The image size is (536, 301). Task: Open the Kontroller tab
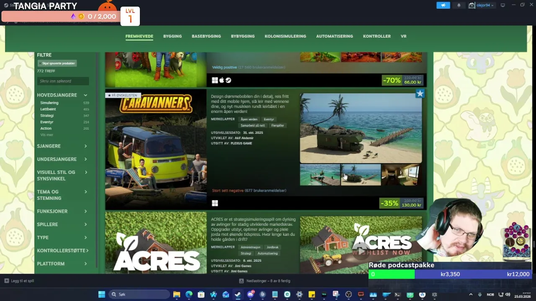[377, 36]
